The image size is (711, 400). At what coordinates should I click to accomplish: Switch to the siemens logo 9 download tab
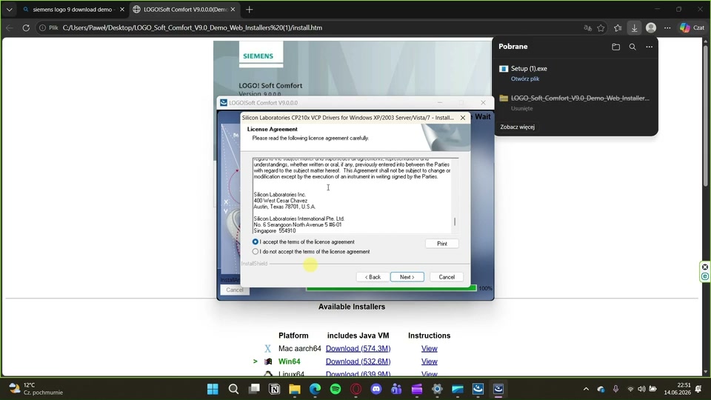point(73,10)
